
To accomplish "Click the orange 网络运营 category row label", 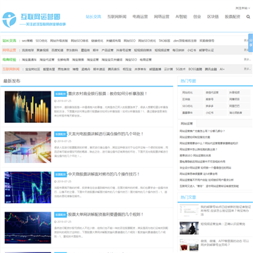I will point(9,50).
